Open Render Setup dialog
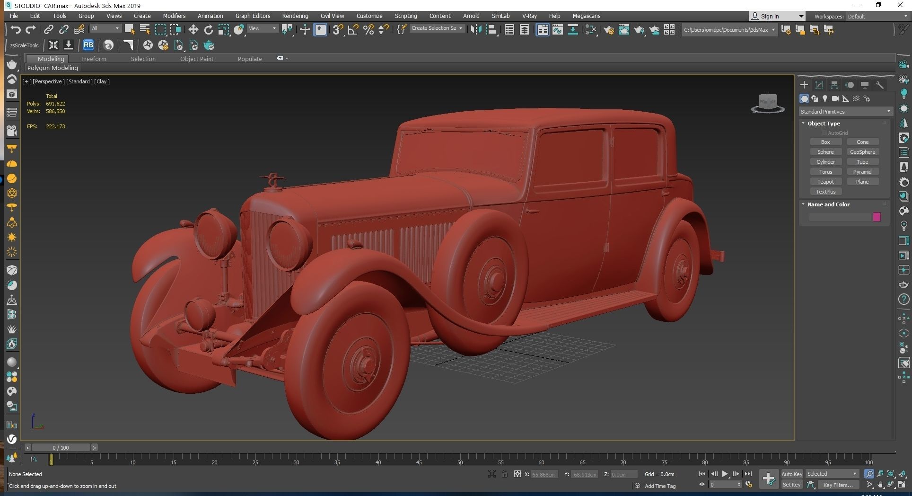912x496 pixels. point(609,30)
